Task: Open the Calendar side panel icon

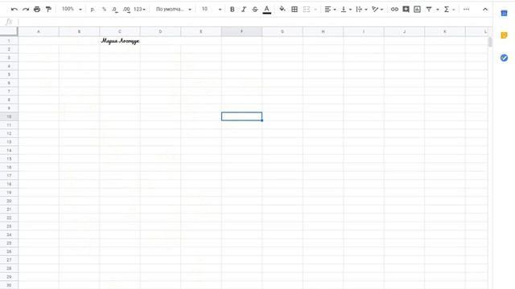Action: [505, 13]
